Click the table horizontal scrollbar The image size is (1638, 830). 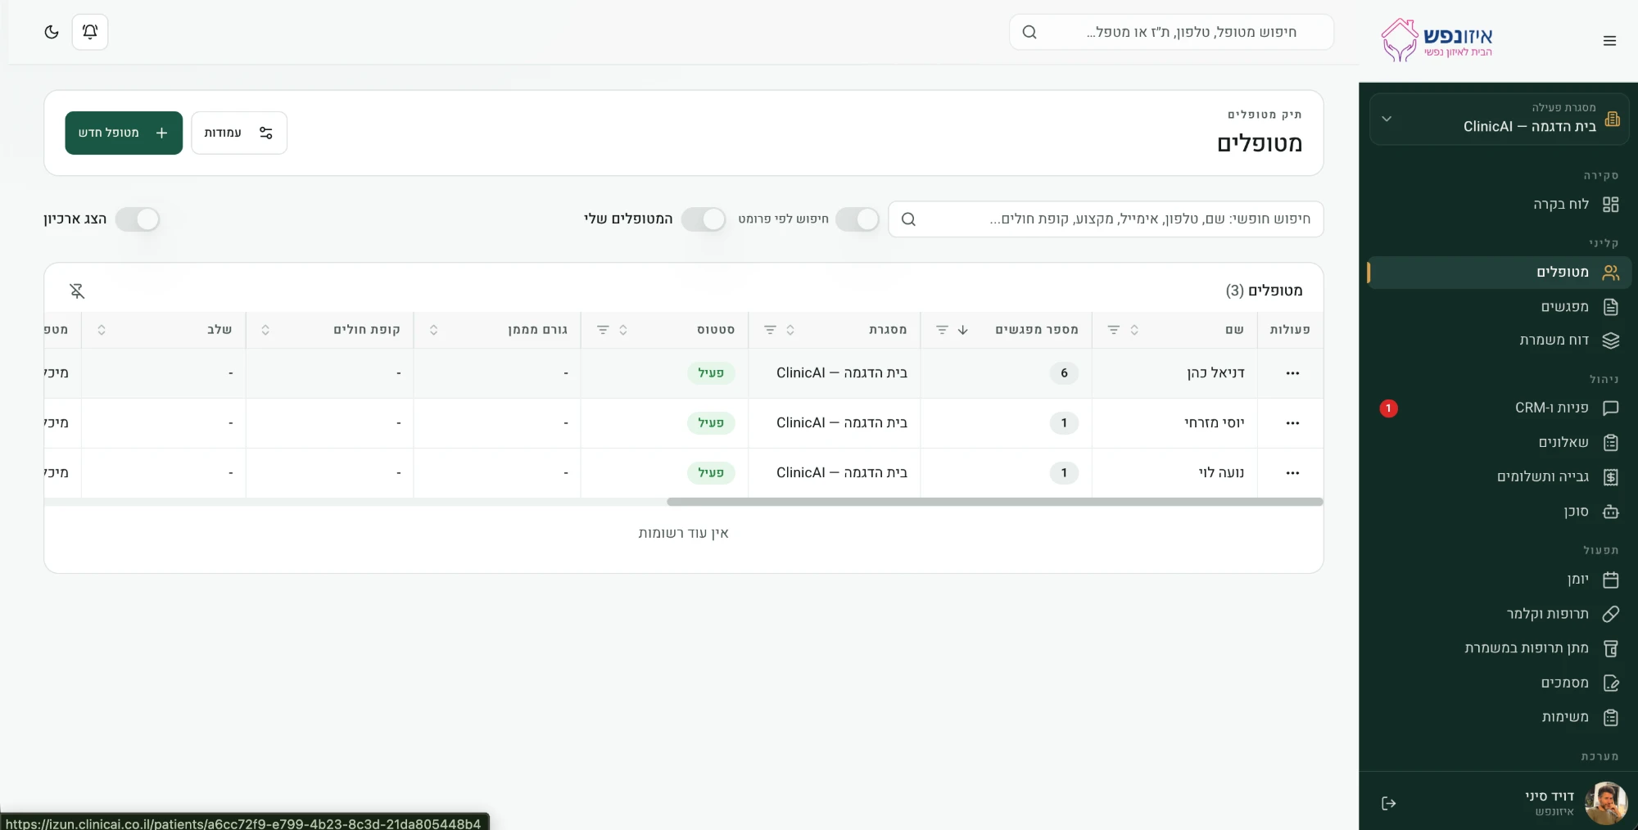995,502
